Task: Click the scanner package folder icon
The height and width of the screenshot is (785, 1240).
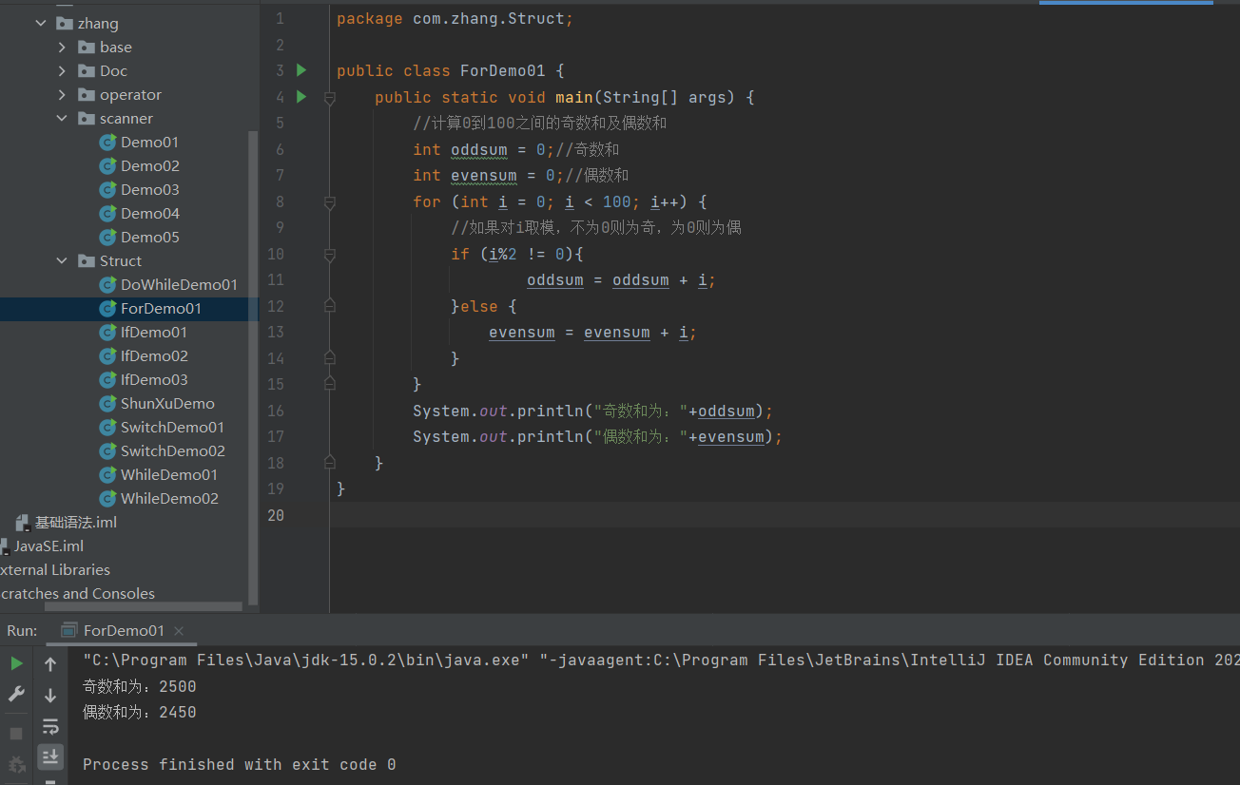Action: coord(87,119)
